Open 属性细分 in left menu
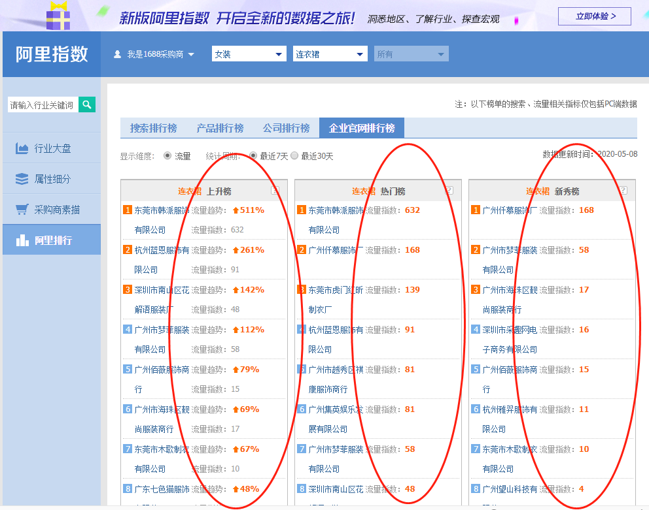Screen dimensions: 649x510 coord(52,179)
